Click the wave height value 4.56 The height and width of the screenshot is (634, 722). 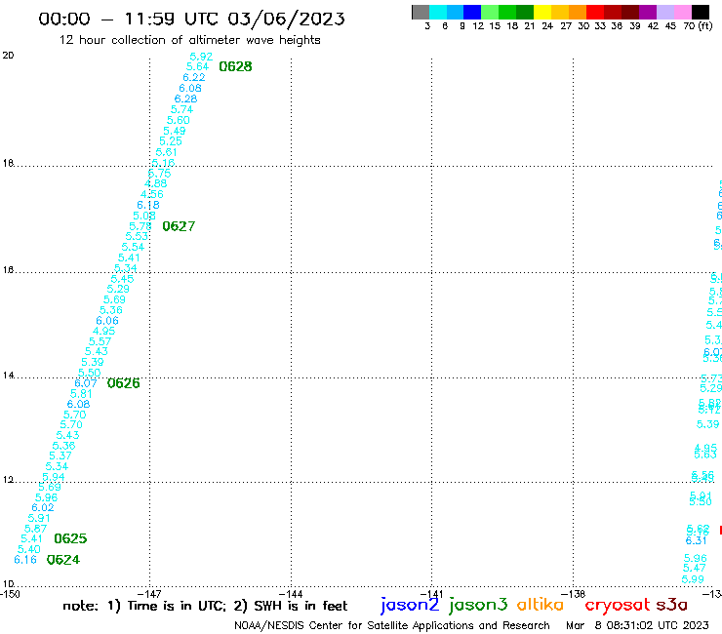(x=152, y=194)
